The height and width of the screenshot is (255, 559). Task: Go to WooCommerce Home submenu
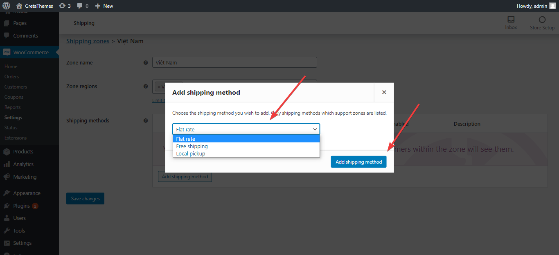11,67
